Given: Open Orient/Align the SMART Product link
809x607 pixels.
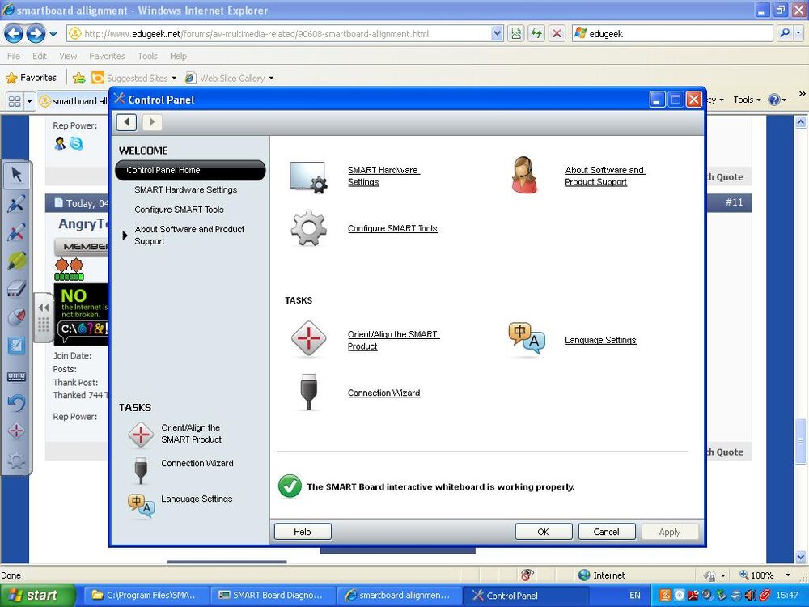Looking at the screenshot, I should (393, 340).
